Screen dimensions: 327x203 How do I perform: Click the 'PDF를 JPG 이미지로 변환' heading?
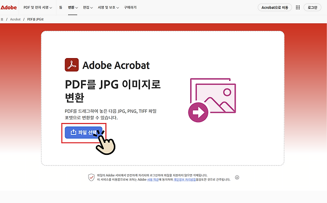point(113,91)
